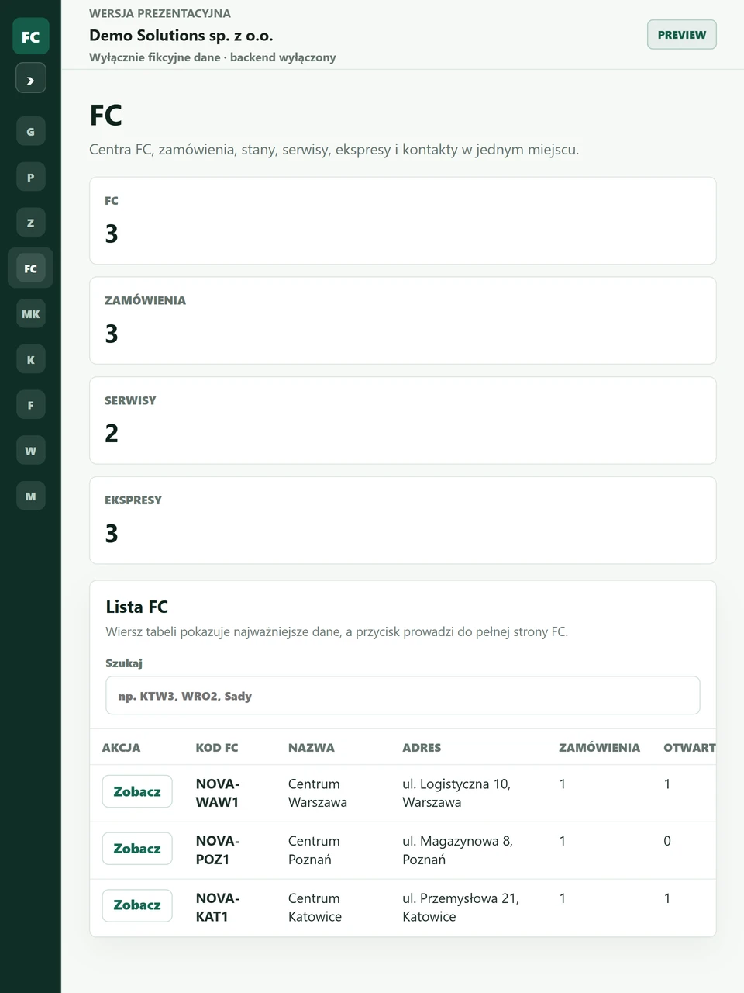
Task: Click the EKSPRESY summary card
Action: point(403,521)
